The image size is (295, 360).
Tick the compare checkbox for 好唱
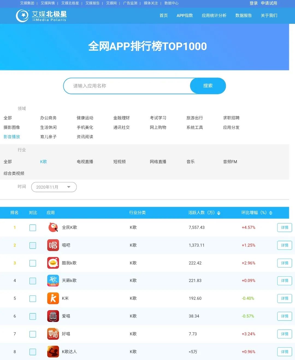point(33,334)
